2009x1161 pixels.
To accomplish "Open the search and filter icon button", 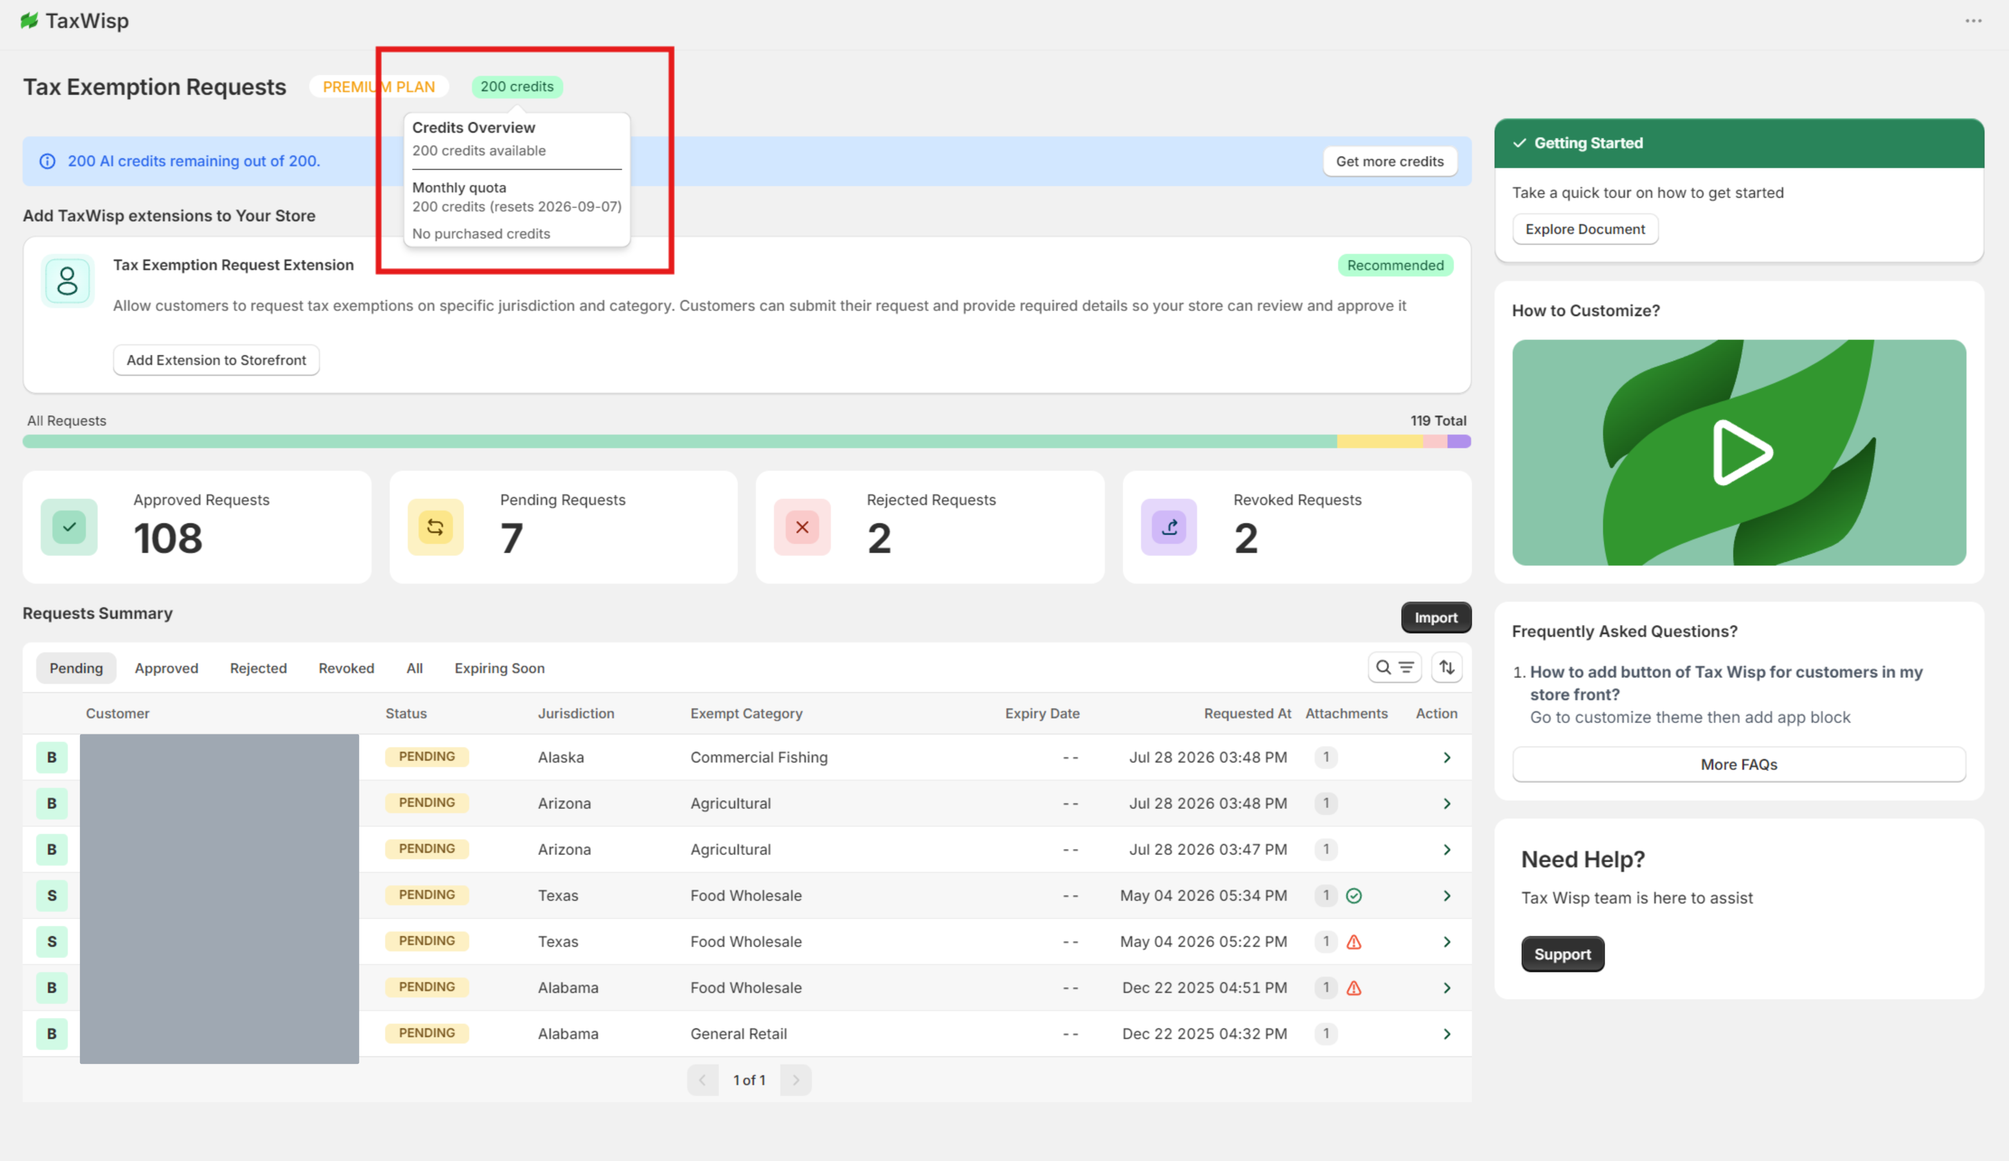I will [1394, 667].
